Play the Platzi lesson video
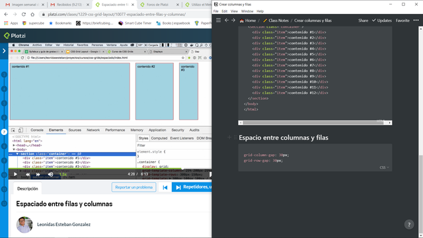The image size is (423, 238). coord(15,175)
